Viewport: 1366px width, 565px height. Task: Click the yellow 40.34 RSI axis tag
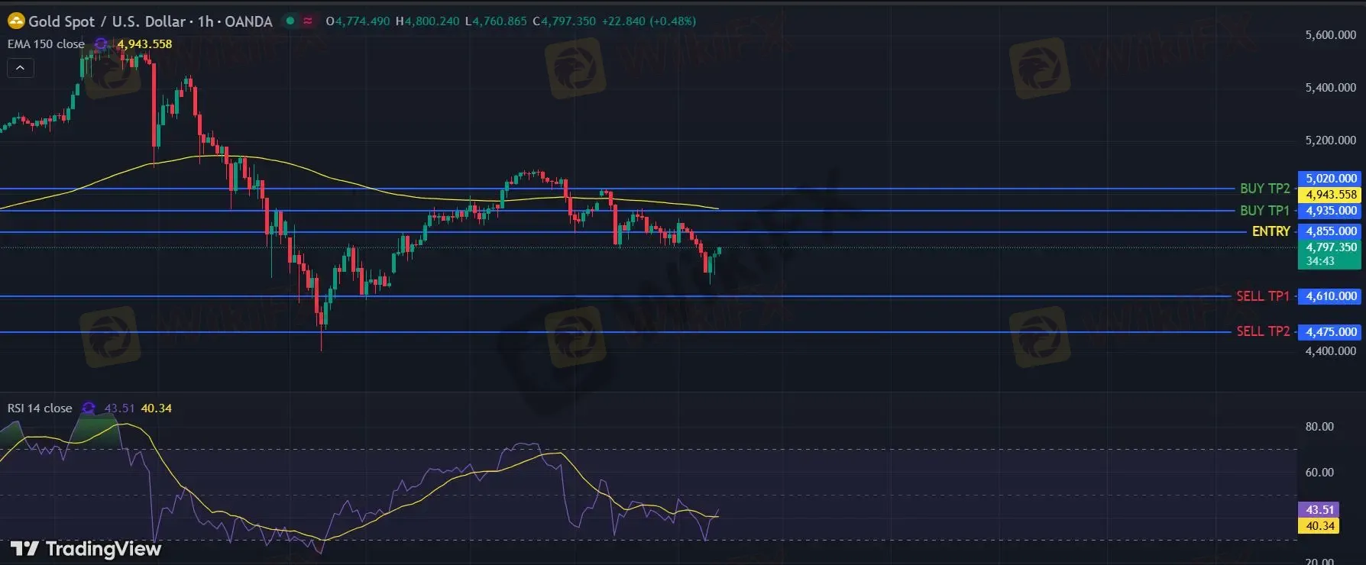click(1319, 526)
